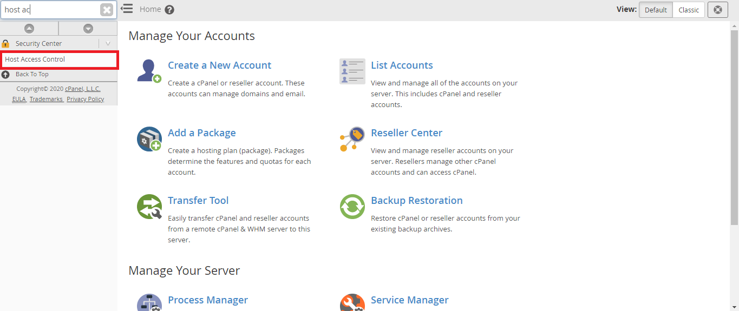Open Host Access Control menu item
739x311 pixels.
[35, 59]
